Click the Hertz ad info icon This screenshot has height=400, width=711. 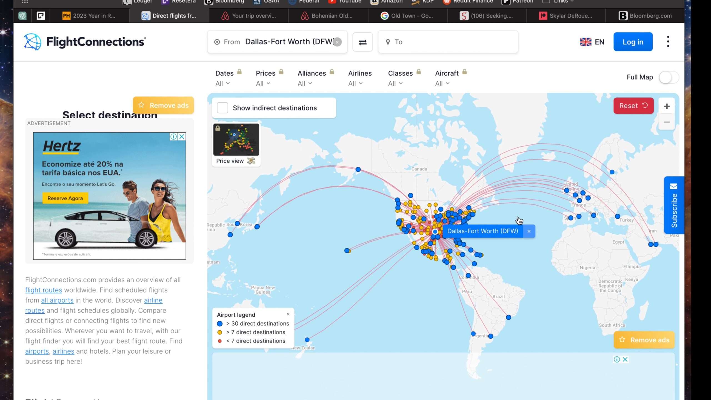(x=173, y=136)
